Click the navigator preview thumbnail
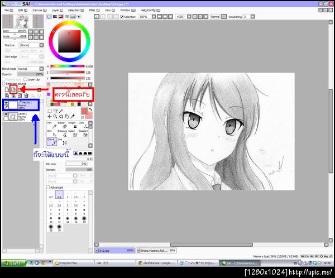Viewport: 335px width, 278px height. (x=23, y=21)
